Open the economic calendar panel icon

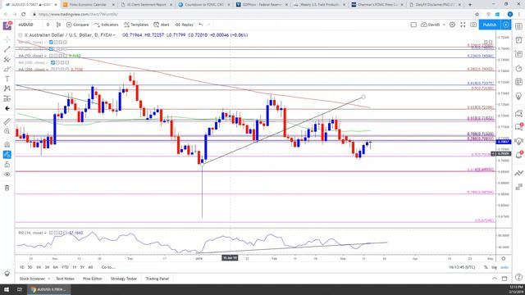[518, 82]
